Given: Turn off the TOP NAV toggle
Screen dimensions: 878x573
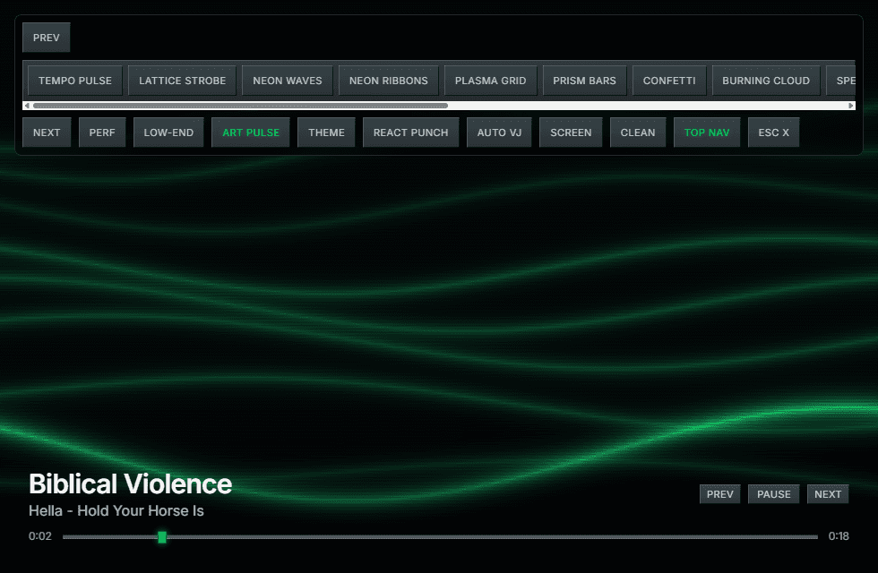Looking at the screenshot, I should coord(707,133).
